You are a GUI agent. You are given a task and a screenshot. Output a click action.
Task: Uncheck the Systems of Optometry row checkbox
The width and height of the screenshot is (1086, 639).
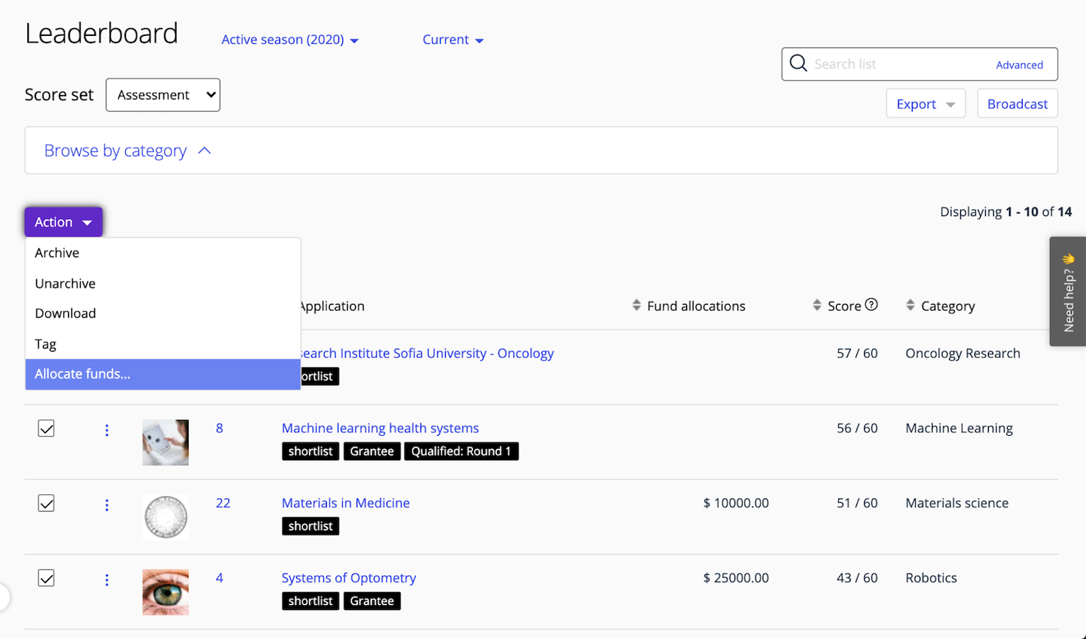pos(46,578)
